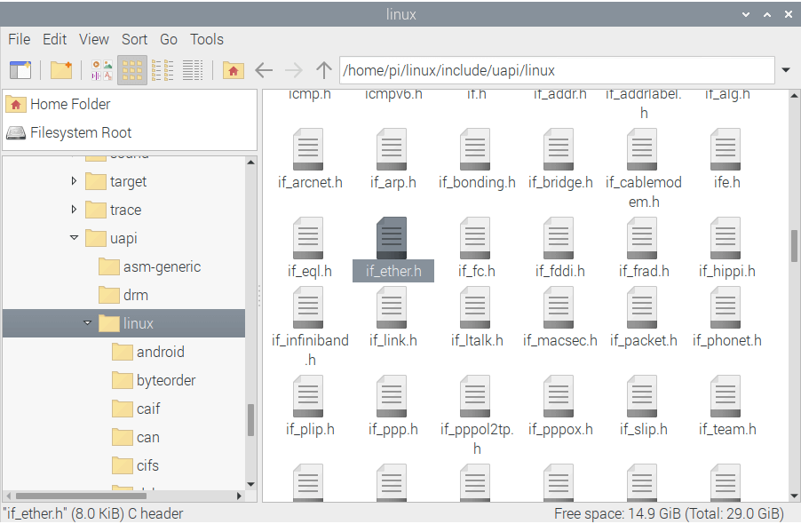Click the file list vertical scrollbar handle
The height and width of the screenshot is (524, 801).
click(795, 246)
